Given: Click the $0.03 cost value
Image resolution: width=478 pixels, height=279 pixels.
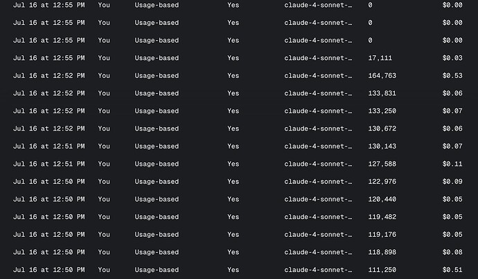Looking at the screenshot, I should (x=452, y=58).
